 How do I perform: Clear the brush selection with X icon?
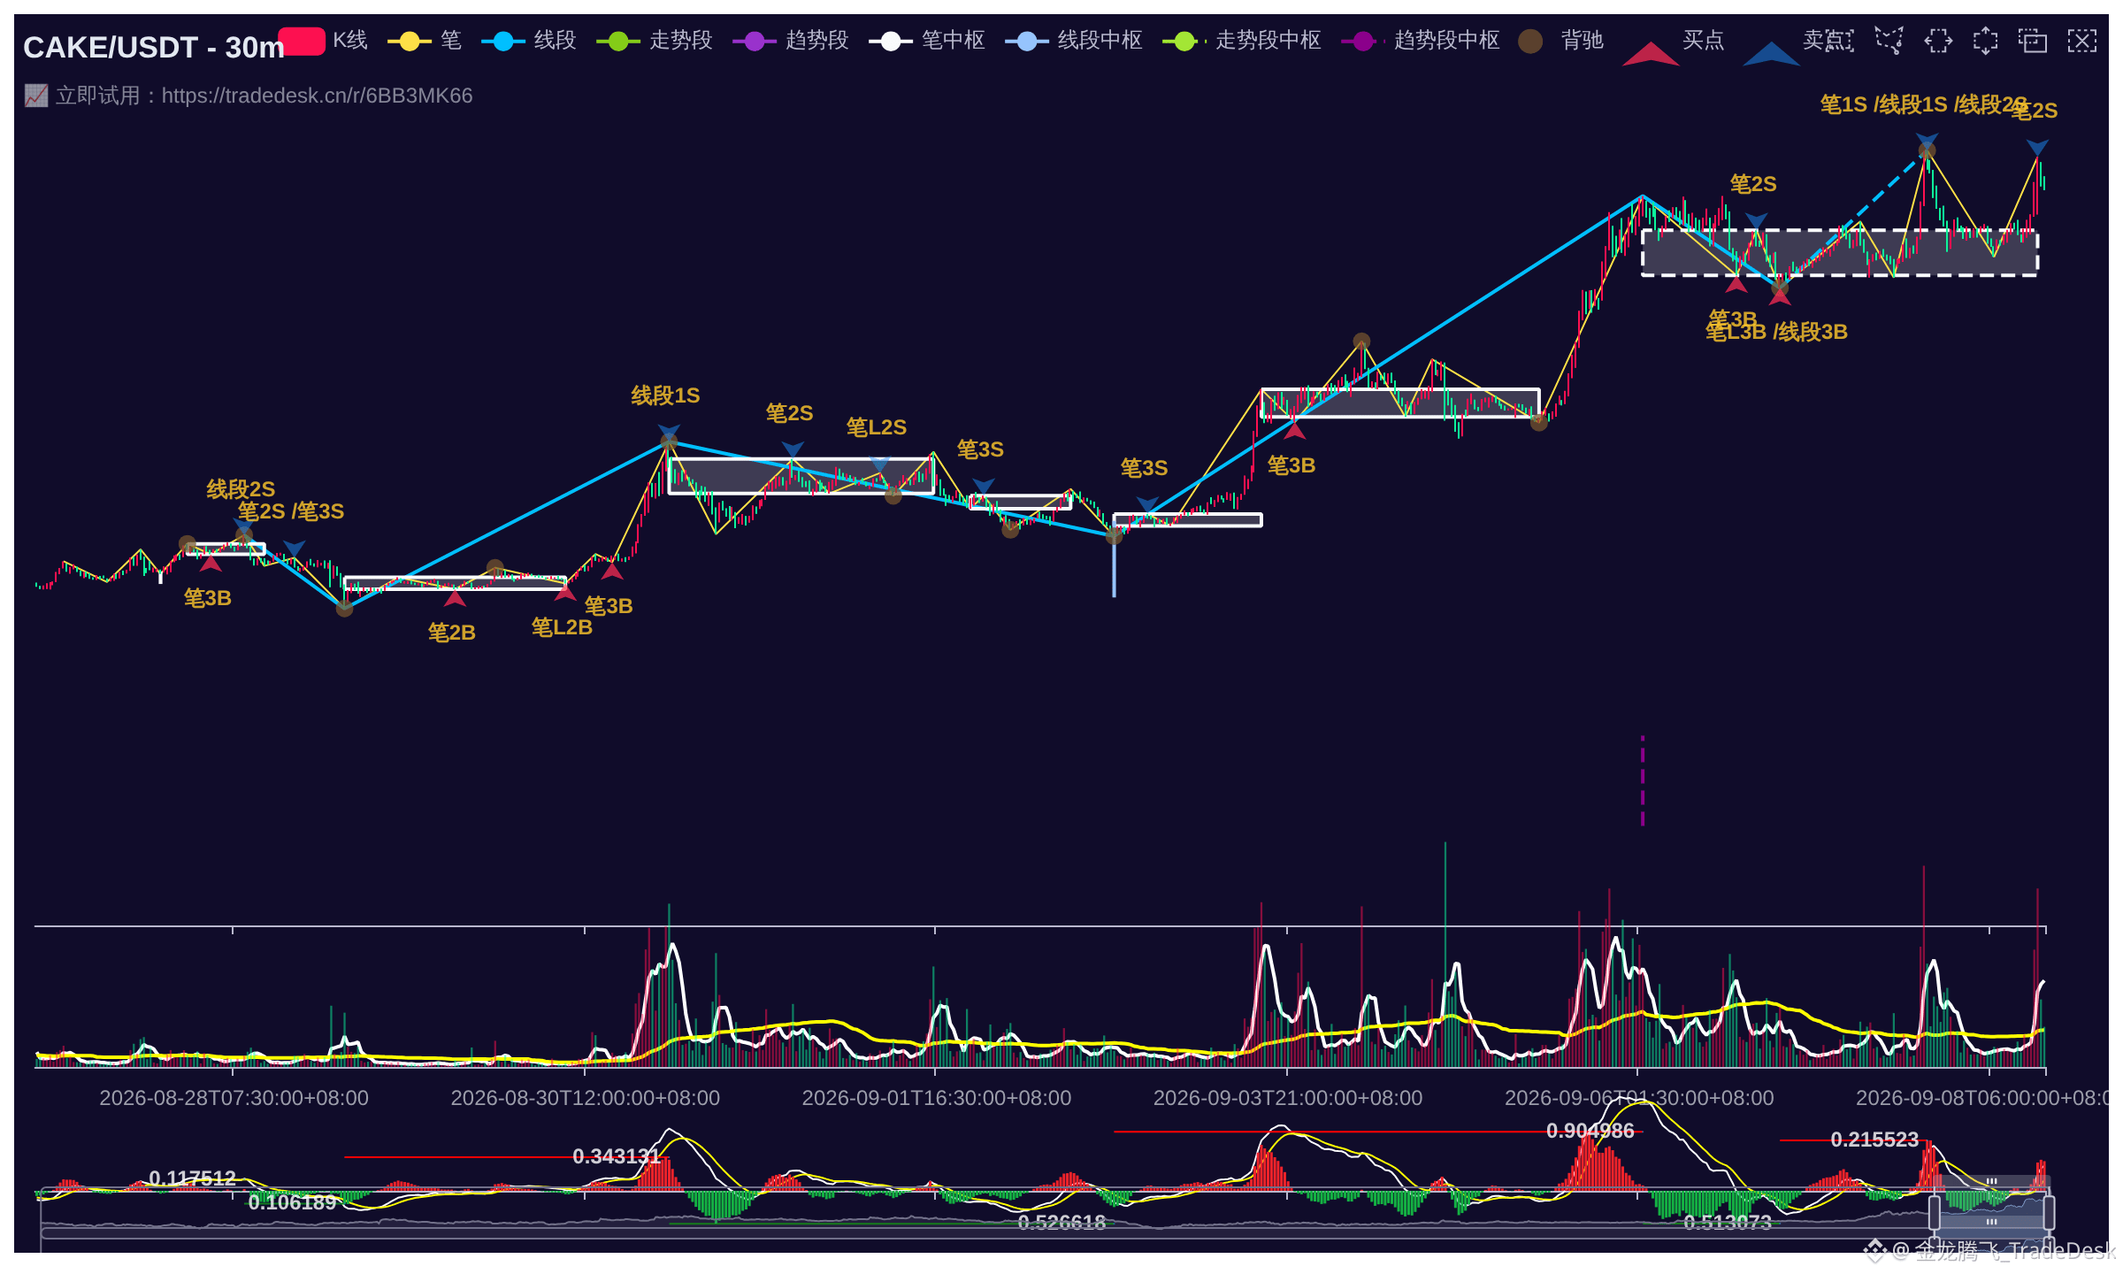(x=2081, y=41)
